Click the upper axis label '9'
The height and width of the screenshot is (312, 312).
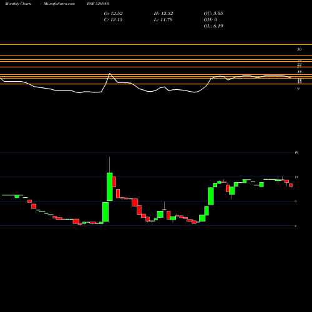[298, 89]
